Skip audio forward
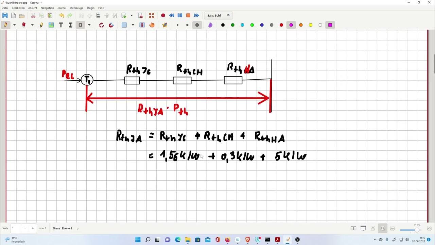 point(196,15)
